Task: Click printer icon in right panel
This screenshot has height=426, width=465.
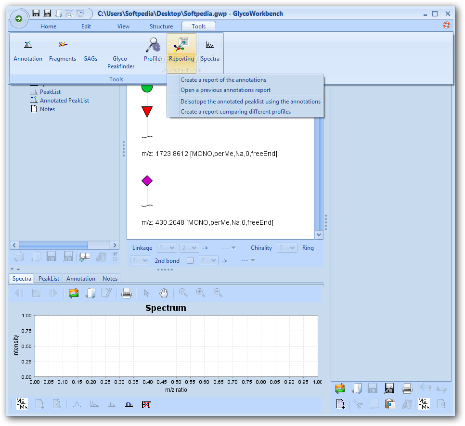Action: (x=407, y=388)
